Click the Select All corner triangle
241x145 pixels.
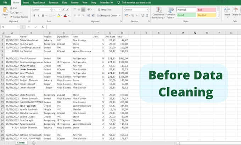(x=2, y=33)
